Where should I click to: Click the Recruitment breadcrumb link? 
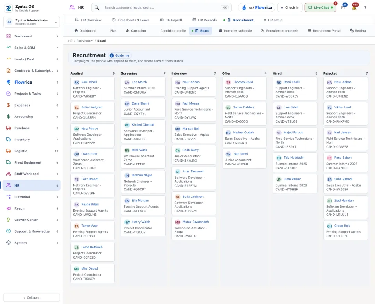click(x=85, y=41)
